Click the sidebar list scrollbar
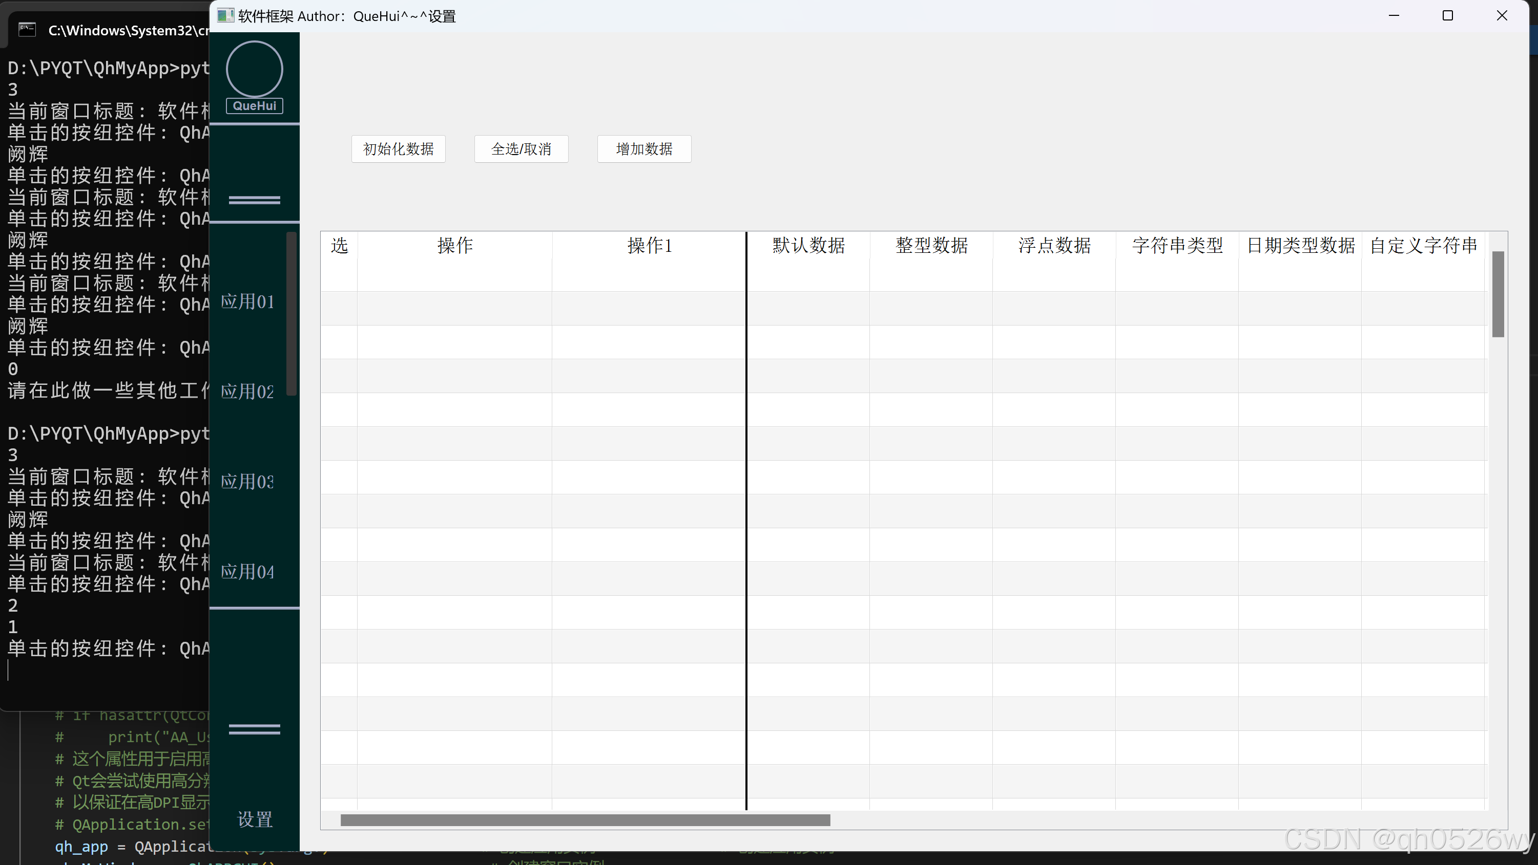Viewport: 1538px width, 865px height. pyautogui.click(x=292, y=313)
